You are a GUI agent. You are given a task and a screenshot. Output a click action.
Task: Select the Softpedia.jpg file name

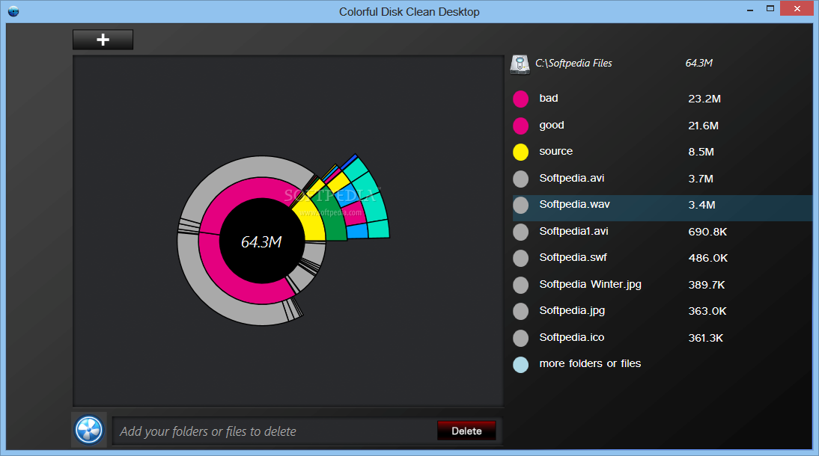pos(572,310)
